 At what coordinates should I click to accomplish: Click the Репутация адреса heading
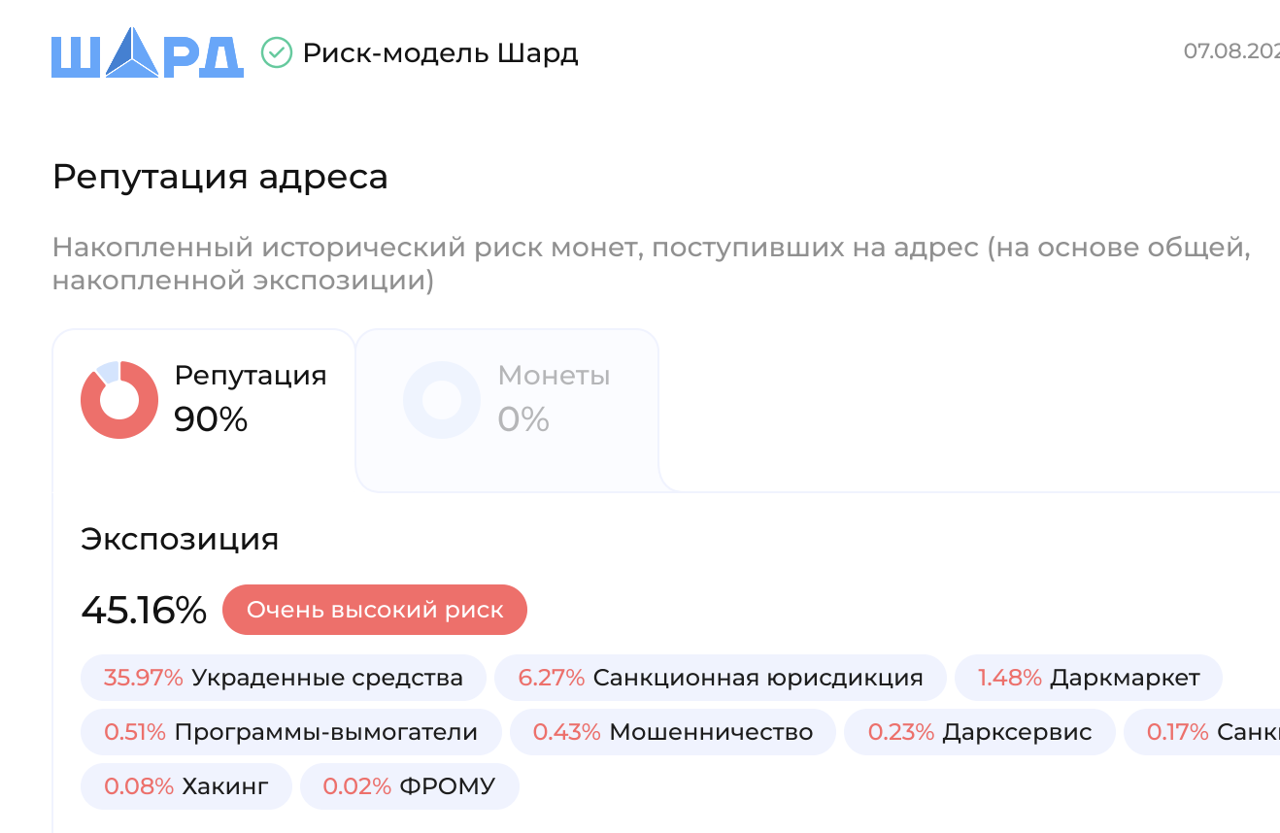220,177
